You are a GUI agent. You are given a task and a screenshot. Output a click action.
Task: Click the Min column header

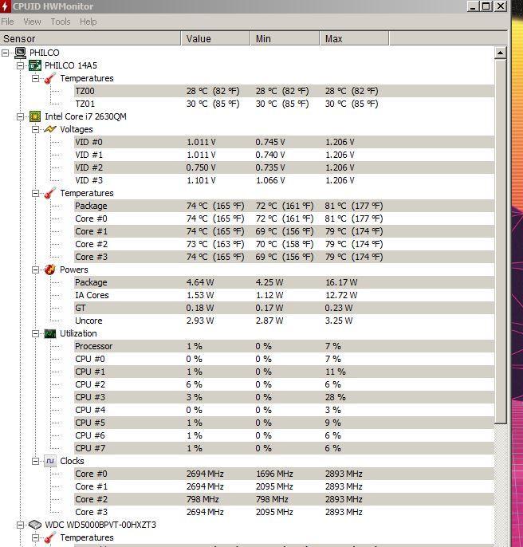285,38
